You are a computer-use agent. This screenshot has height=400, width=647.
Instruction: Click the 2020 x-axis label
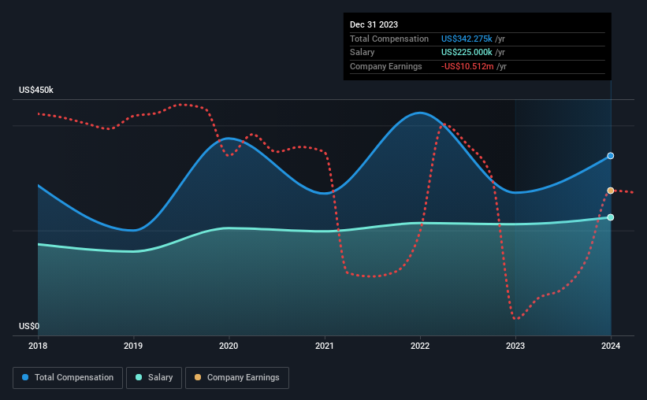click(229, 346)
